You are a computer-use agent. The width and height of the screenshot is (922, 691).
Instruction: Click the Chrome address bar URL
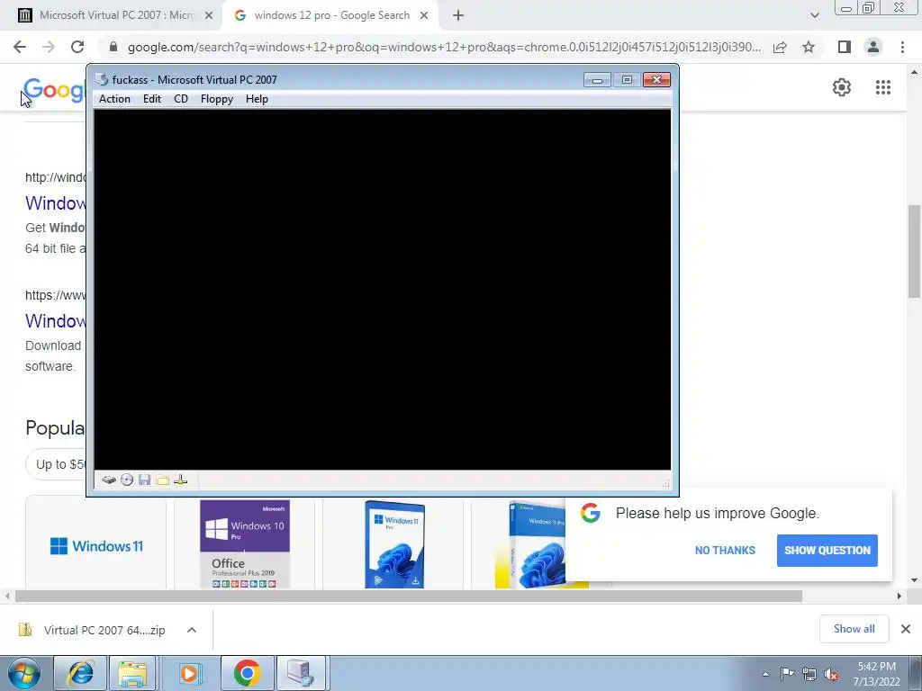[444, 47]
